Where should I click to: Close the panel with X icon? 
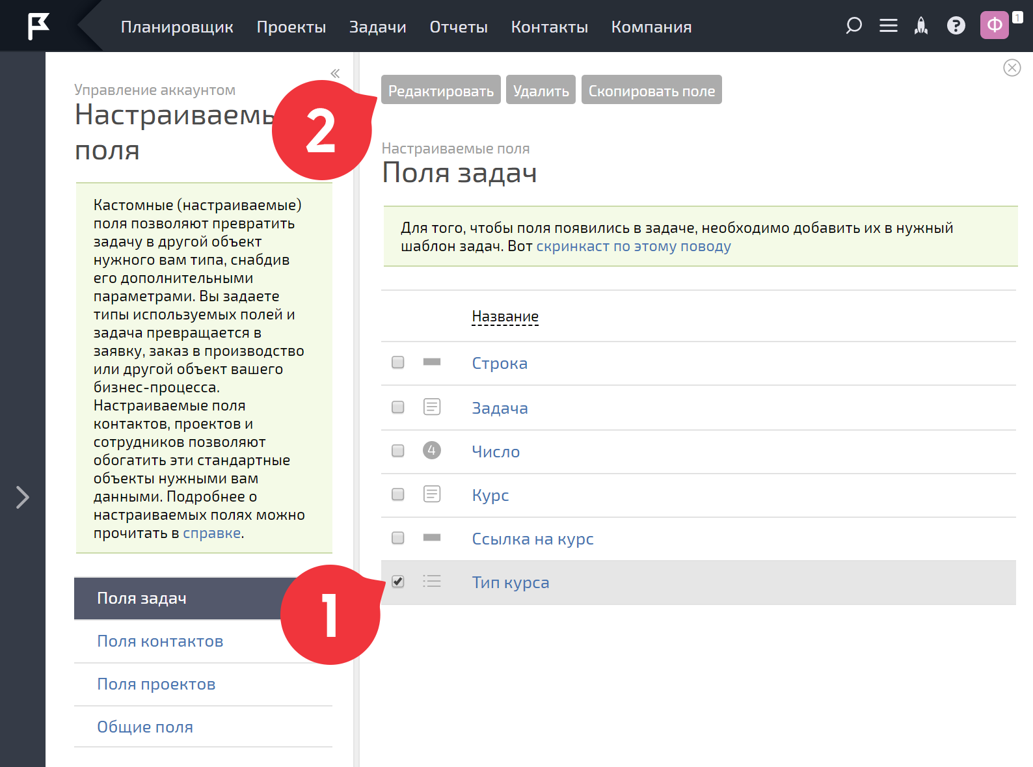click(x=1012, y=68)
